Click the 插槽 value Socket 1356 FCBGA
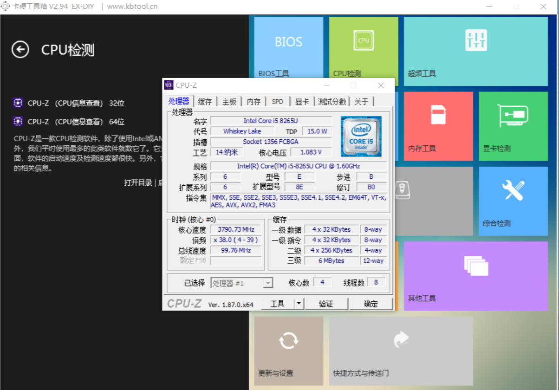This screenshot has width=559, height=390. tap(271, 142)
